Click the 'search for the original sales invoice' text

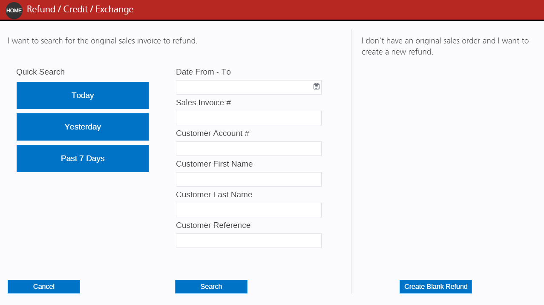[103, 41]
